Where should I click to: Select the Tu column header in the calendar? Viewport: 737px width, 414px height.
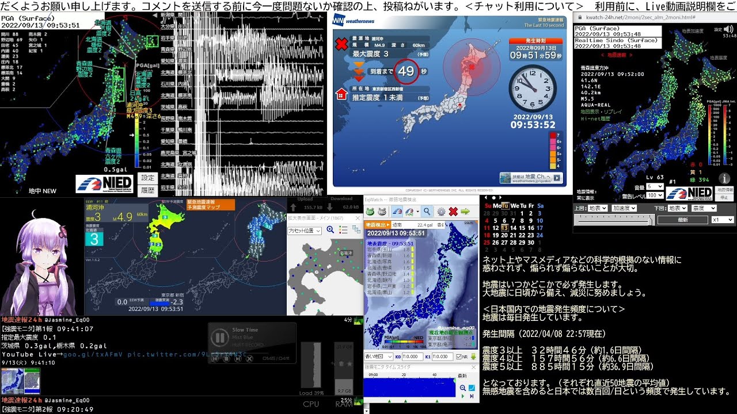pyautogui.click(x=506, y=206)
